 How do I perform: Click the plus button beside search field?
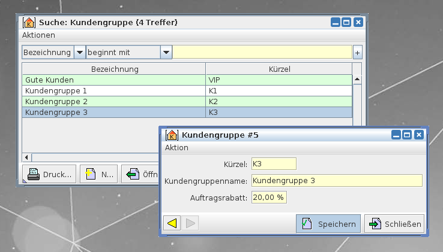coord(357,53)
